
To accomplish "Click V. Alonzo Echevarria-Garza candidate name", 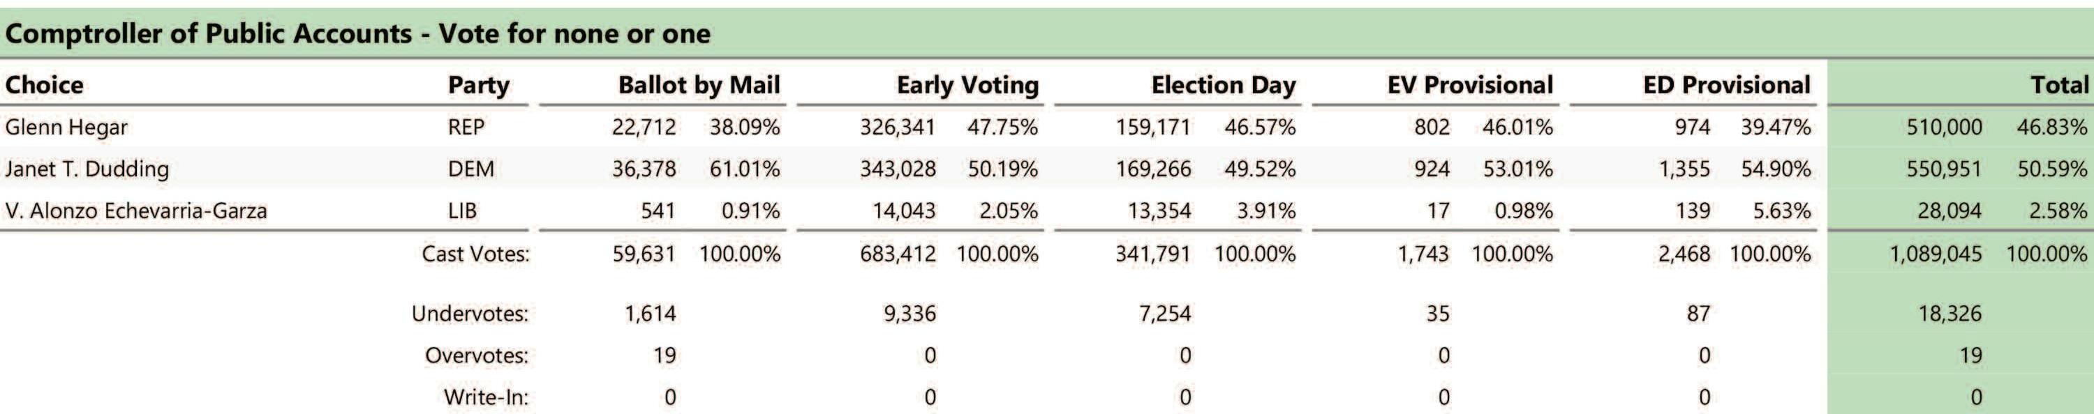I will point(135,211).
